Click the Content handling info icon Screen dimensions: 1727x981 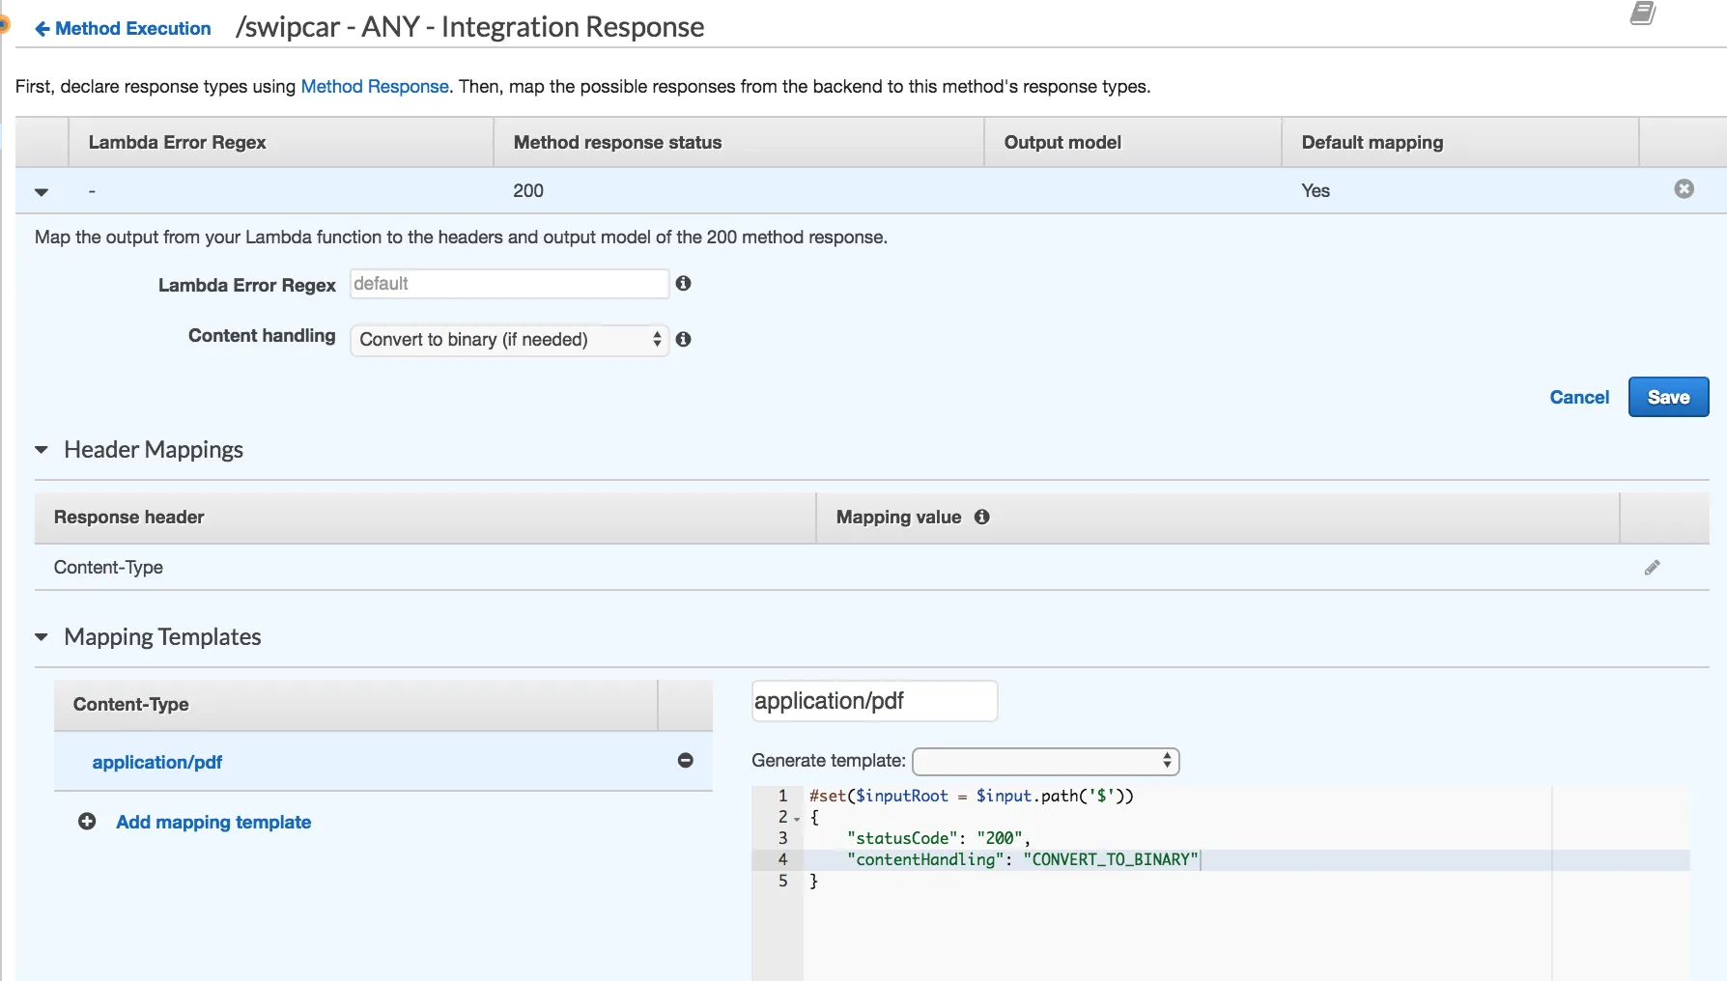pyautogui.click(x=683, y=339)
